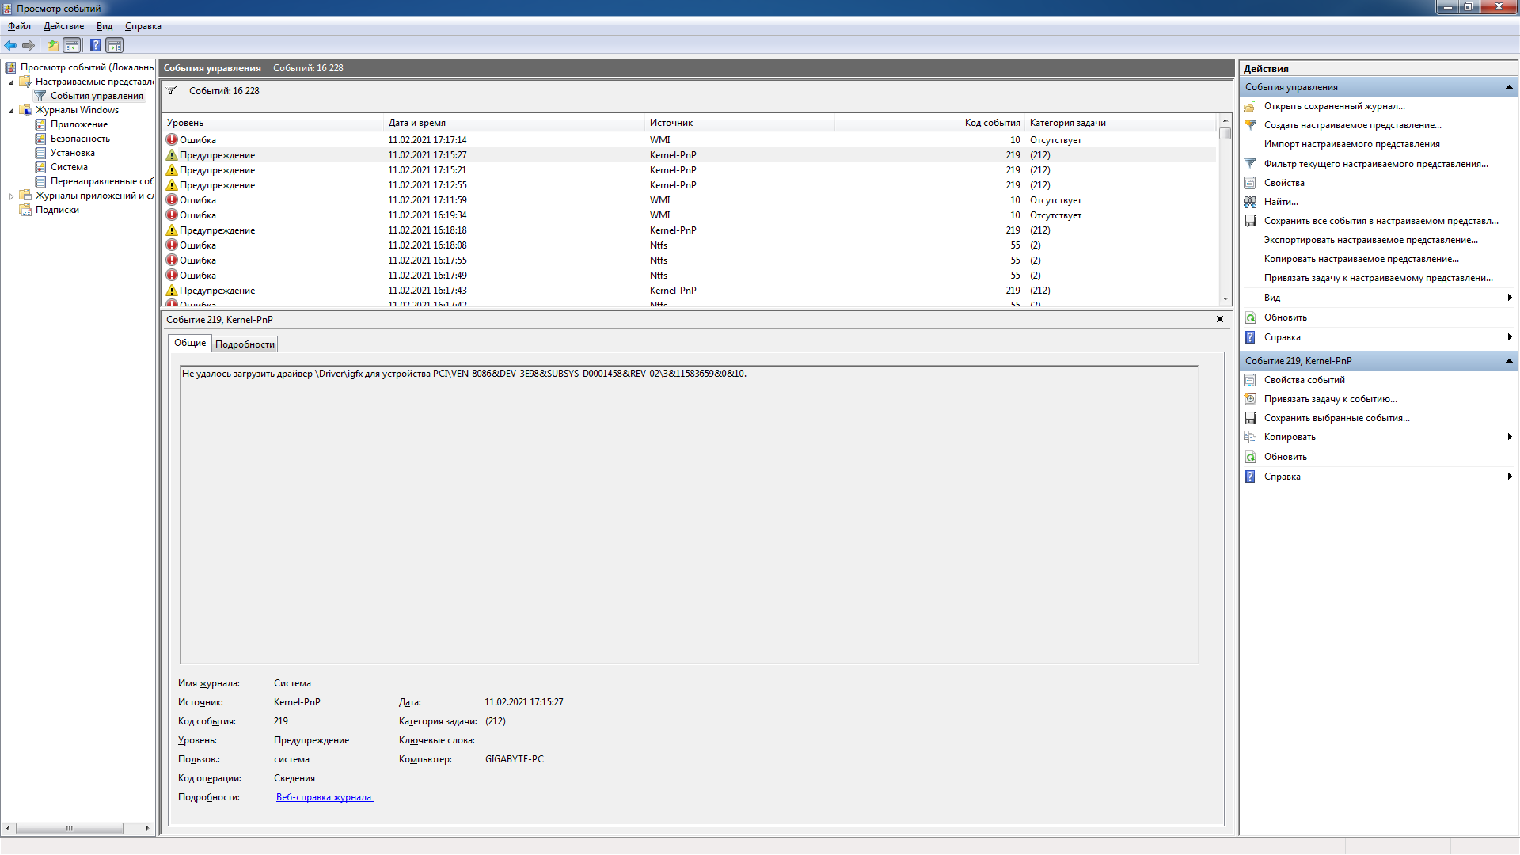The width and height of the screenshot is (1520, 855).
Task: Sort by Уровень column header
Action: (272, 123)
